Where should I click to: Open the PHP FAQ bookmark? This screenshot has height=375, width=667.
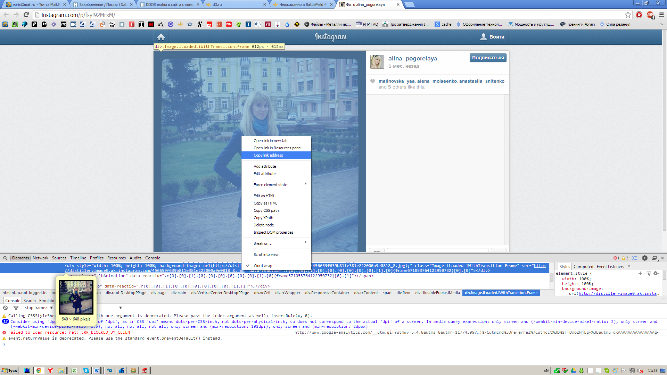coord(367,24)
